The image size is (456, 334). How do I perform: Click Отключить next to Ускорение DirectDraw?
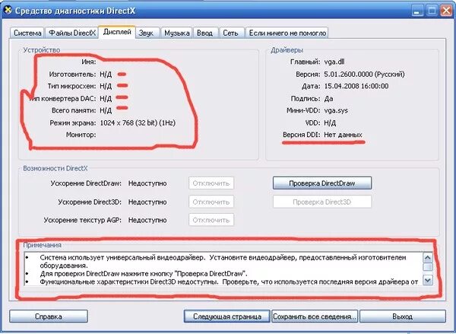(x=211, y=183)
